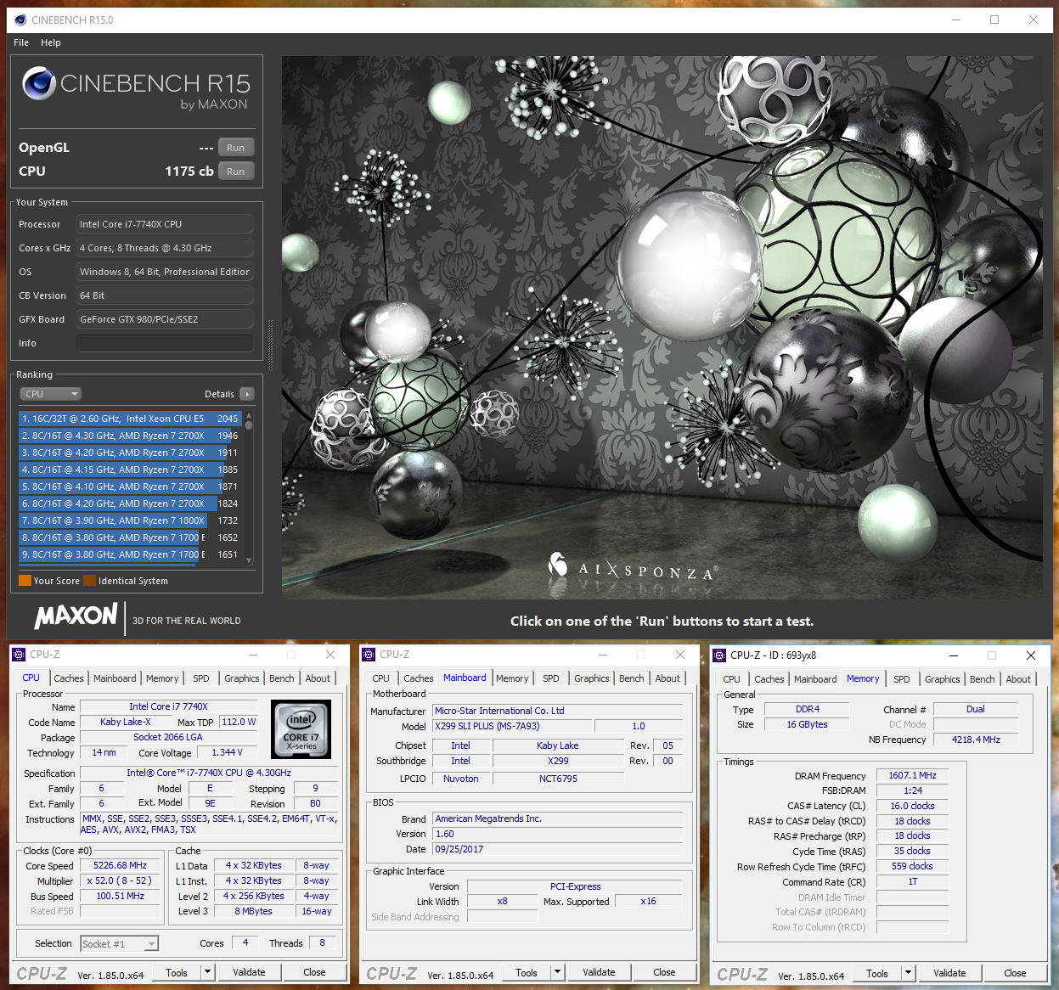Click BIOS Date value 09/25/2017
Screen dimensions: 1059x990
pyautogui.click(x=557, y=849)
